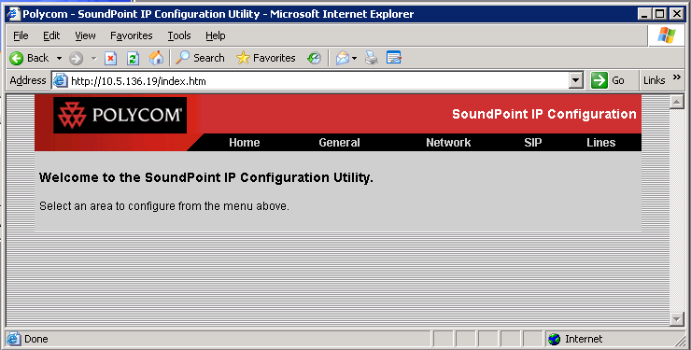
Task: Open the File menu
Action: tap(21, 35)
